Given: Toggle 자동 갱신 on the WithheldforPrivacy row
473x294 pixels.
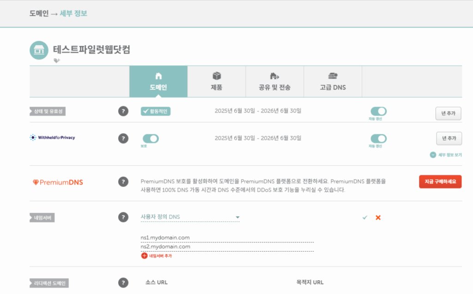Looking at the screenshot, I should pos(379,138).
